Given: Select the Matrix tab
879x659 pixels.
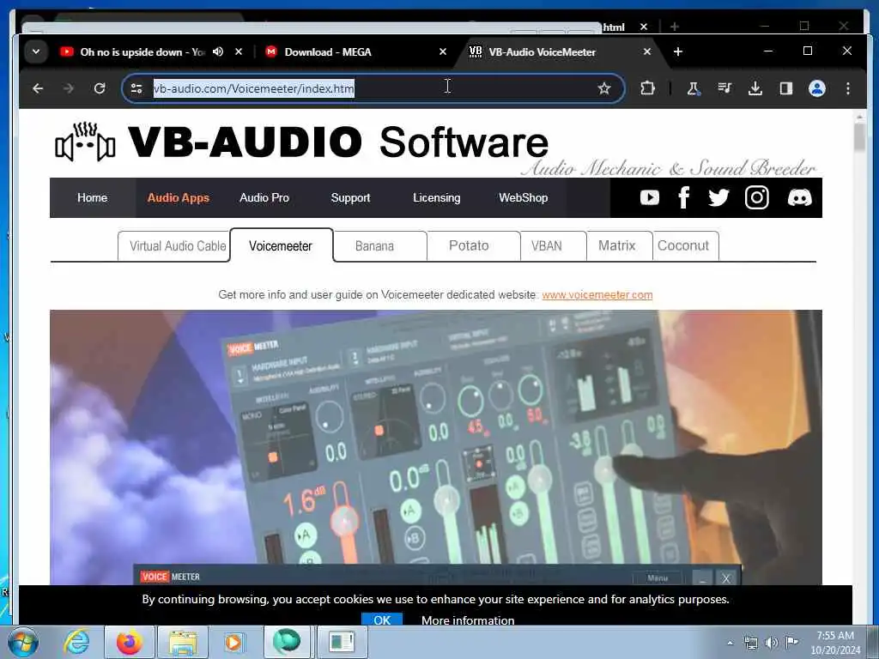Looking at the screenshot, I should pyautogui.click(x=620, y=246).
